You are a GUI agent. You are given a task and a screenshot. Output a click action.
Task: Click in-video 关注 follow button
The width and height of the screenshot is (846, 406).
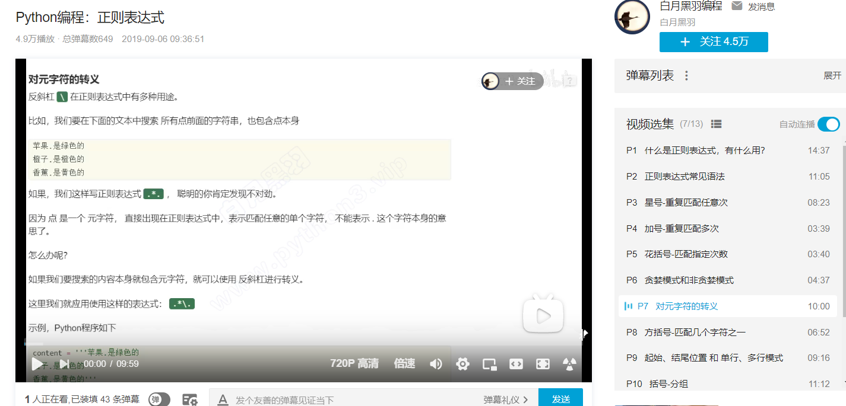point(520,81)
